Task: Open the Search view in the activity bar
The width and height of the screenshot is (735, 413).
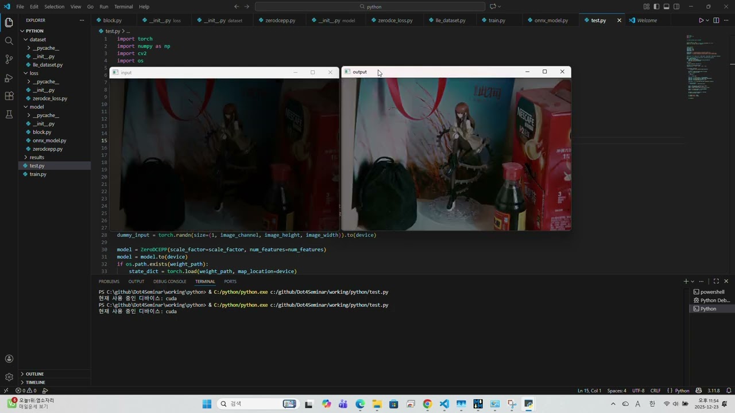Action: [9, 41]
